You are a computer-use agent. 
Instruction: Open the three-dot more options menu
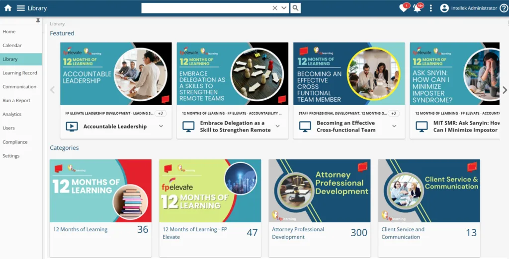click(431, 8)
